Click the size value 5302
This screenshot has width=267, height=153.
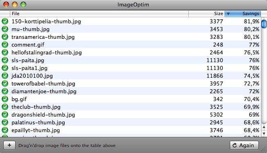(x=216, y=115)
